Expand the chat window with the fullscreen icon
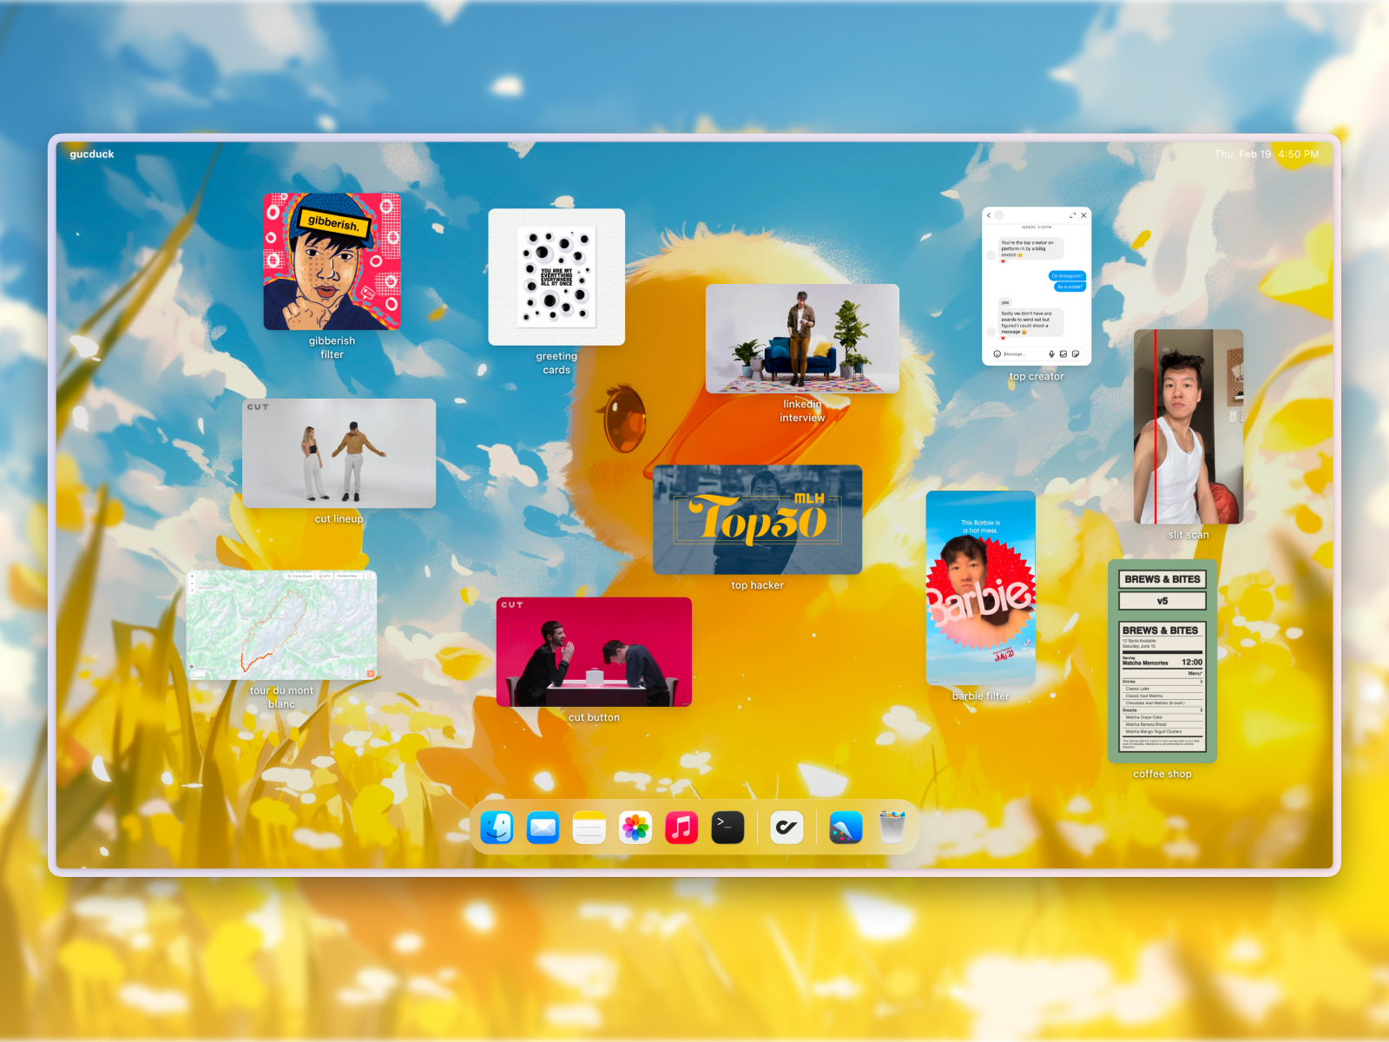 click(1072, 215)
